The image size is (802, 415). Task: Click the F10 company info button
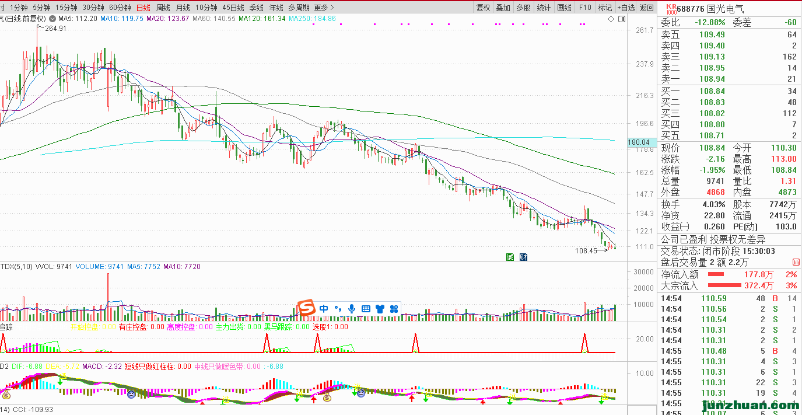[x=585, y=8]
